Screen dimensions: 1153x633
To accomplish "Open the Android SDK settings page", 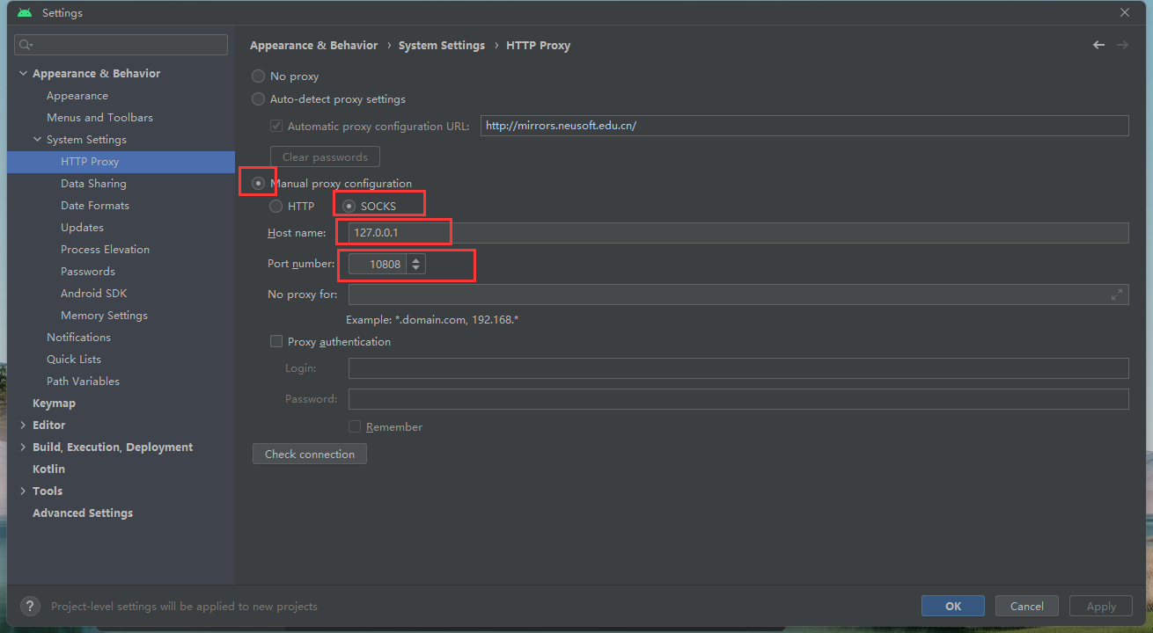I will 93,294.
